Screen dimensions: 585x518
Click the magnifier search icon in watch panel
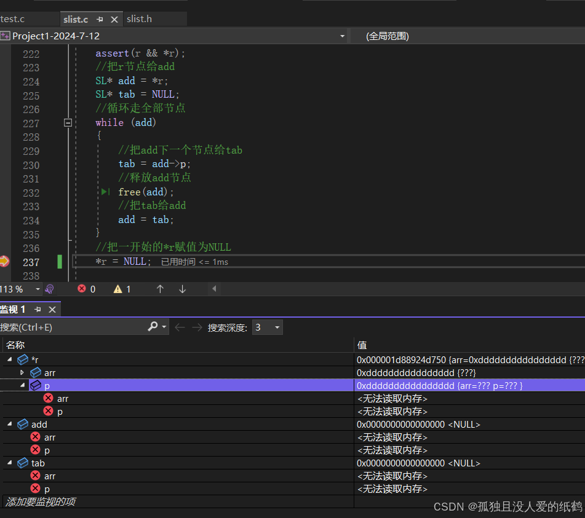pyautogui.click(x=153, y=327)
